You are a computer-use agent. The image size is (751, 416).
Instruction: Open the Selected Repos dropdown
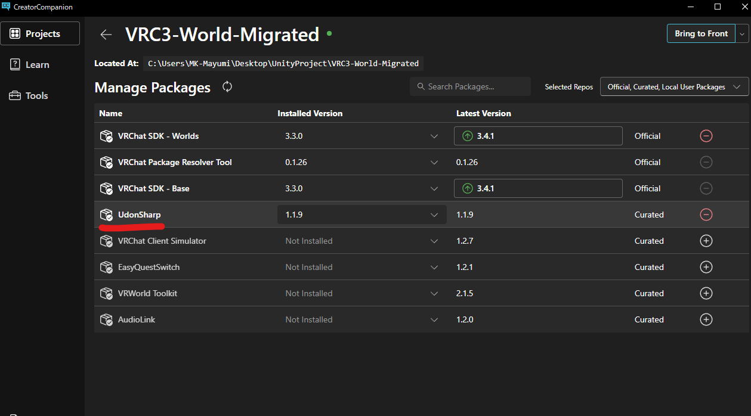point(674,87)
